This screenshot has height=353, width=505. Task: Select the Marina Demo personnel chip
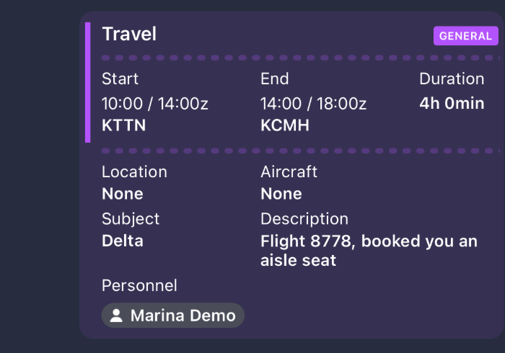tap(173, 316)
